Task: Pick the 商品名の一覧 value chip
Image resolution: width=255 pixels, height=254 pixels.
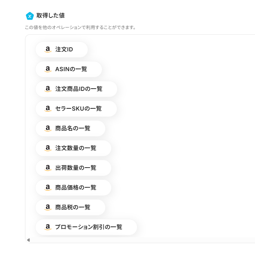Action: click(x=70, y=128)
